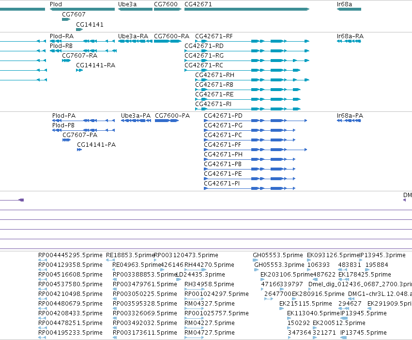Screen dimensions: 412x340
Task: Open the CG14141 gene label
Action: coord(90,24)
